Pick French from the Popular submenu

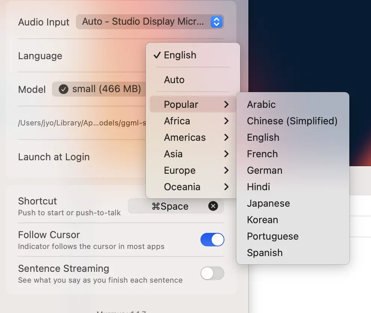[x=262, y=154]
